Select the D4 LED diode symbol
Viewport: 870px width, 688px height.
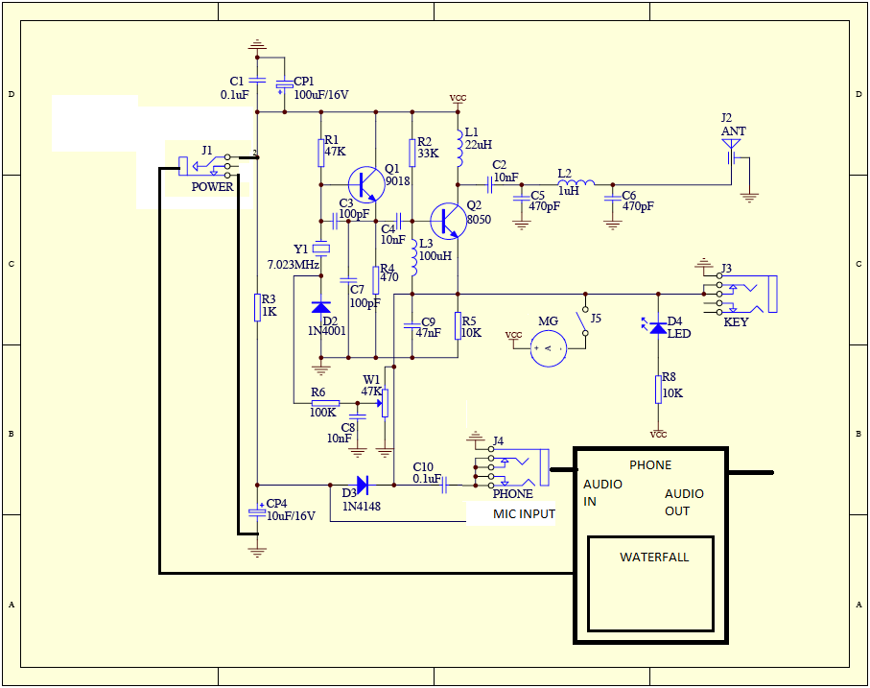(x=657, y=327)
